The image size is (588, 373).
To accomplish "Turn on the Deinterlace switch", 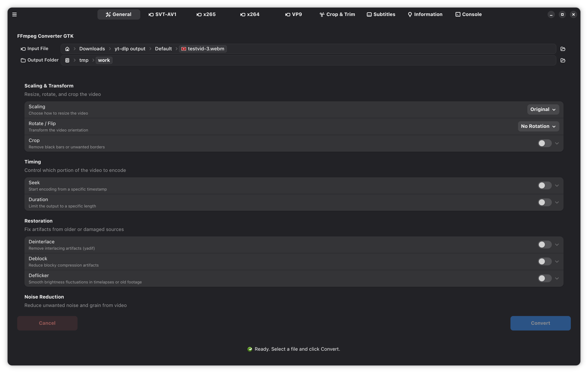I will (x=545, y=245).
